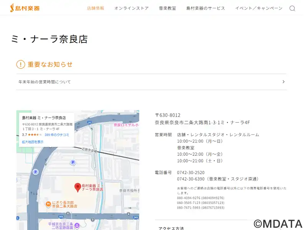Expand the notice row chevron arrow
The image size is (307, 230).
[284, 82]
